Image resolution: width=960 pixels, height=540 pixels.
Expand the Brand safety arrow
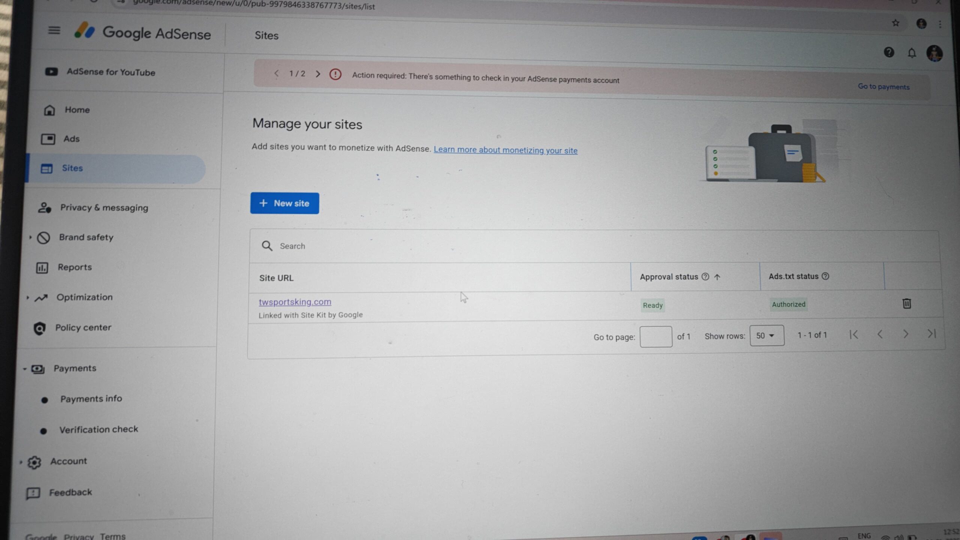click(30, 237)
